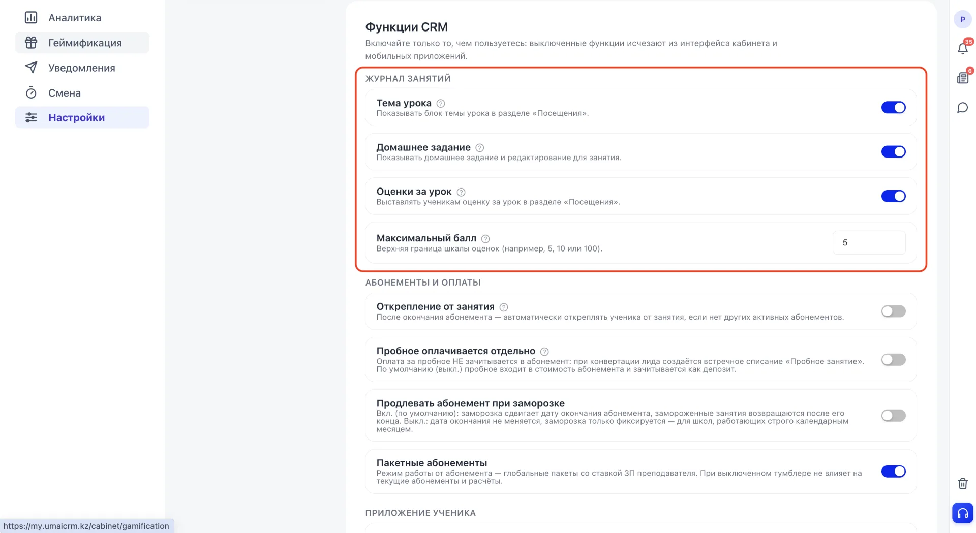Click help icon beside Открепление от занятия

click(504, 307)
